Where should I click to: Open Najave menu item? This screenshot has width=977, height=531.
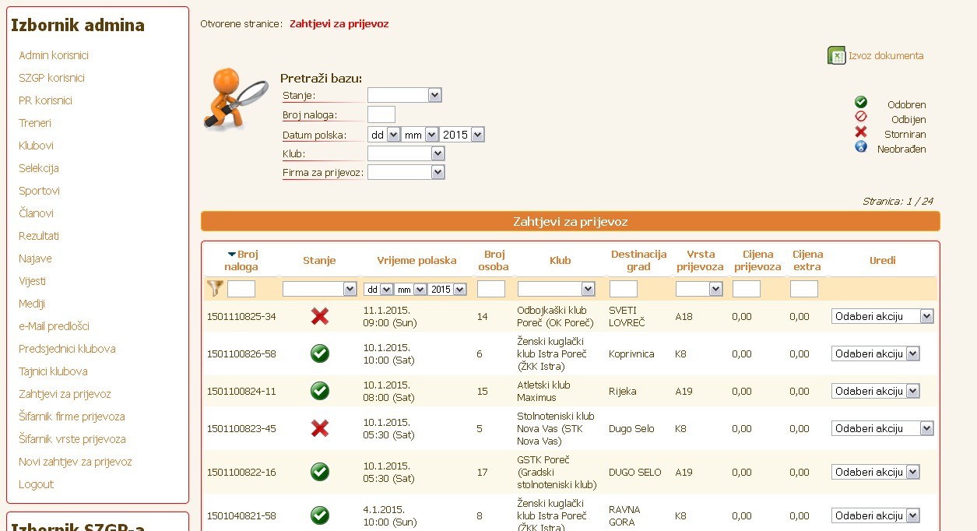[x=35, y=258]
